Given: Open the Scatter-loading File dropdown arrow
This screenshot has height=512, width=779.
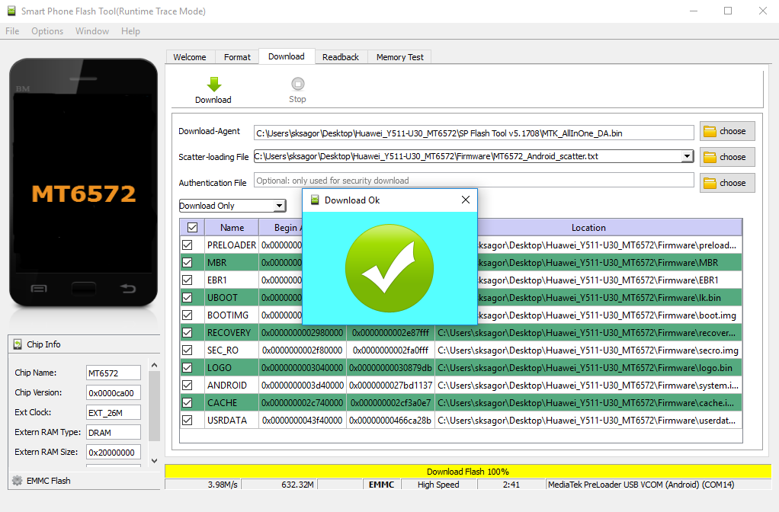Looking at the screenshot, I should click(x=687, y=156).
